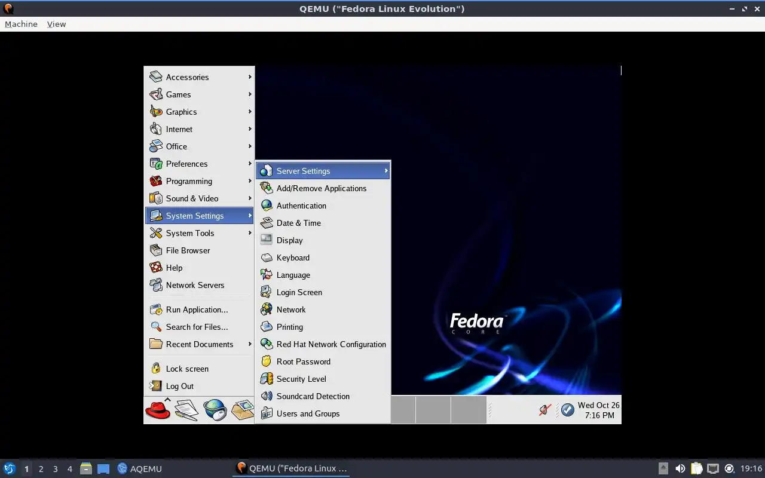Open the View menu in QEMU

coord(56,24)
